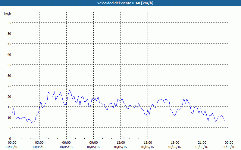Click the 45 value on the y-axis
Image resolution: width=241 pixels, height=150 pixels.
9,44
